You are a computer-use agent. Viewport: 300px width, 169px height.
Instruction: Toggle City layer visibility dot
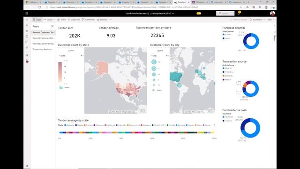coord(166,56)
